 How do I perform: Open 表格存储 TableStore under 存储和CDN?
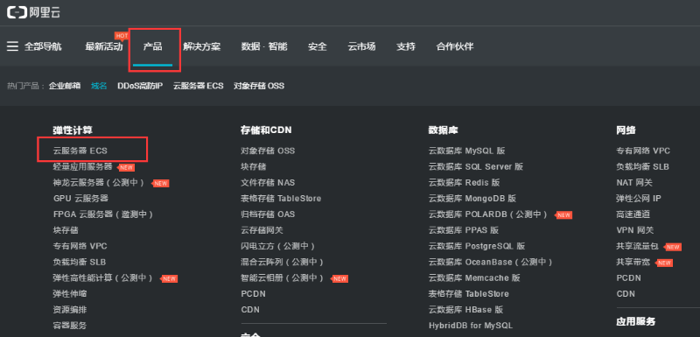click(x=281, y=198)
